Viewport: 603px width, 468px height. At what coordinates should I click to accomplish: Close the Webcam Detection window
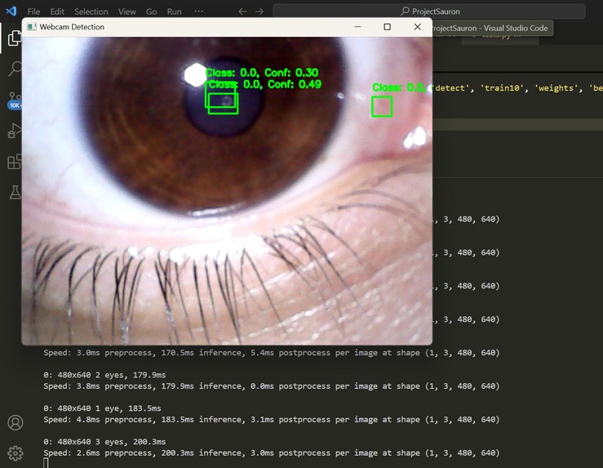[x=417, y=27]
